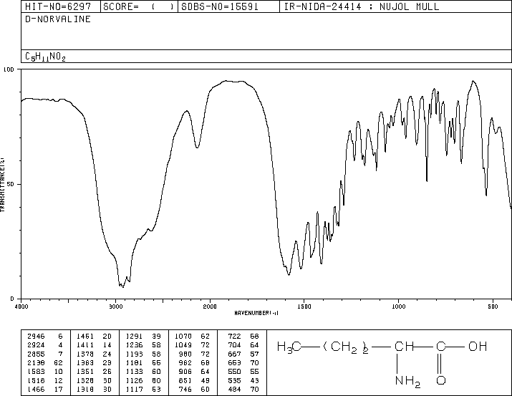Screen dimensions: 512x396
Task: Select the 1236 peak value
Action: [134, 345]
